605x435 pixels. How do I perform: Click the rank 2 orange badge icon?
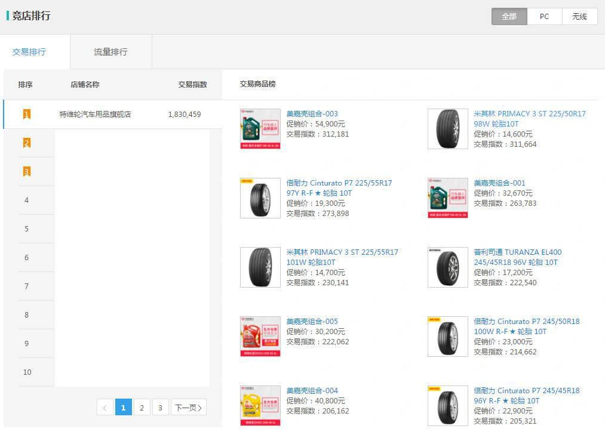coord(27,143)
